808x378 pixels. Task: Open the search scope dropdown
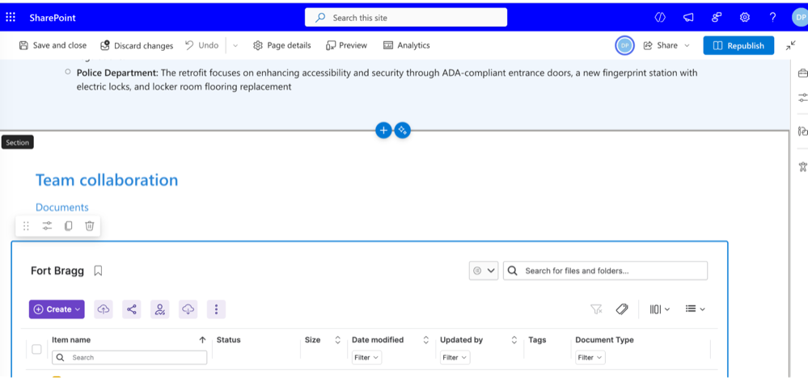point(484,271)
